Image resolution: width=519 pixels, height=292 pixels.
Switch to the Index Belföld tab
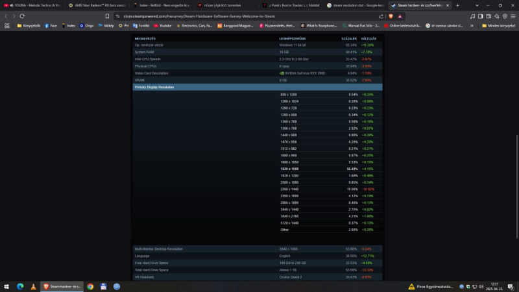[x=162, y=5]
